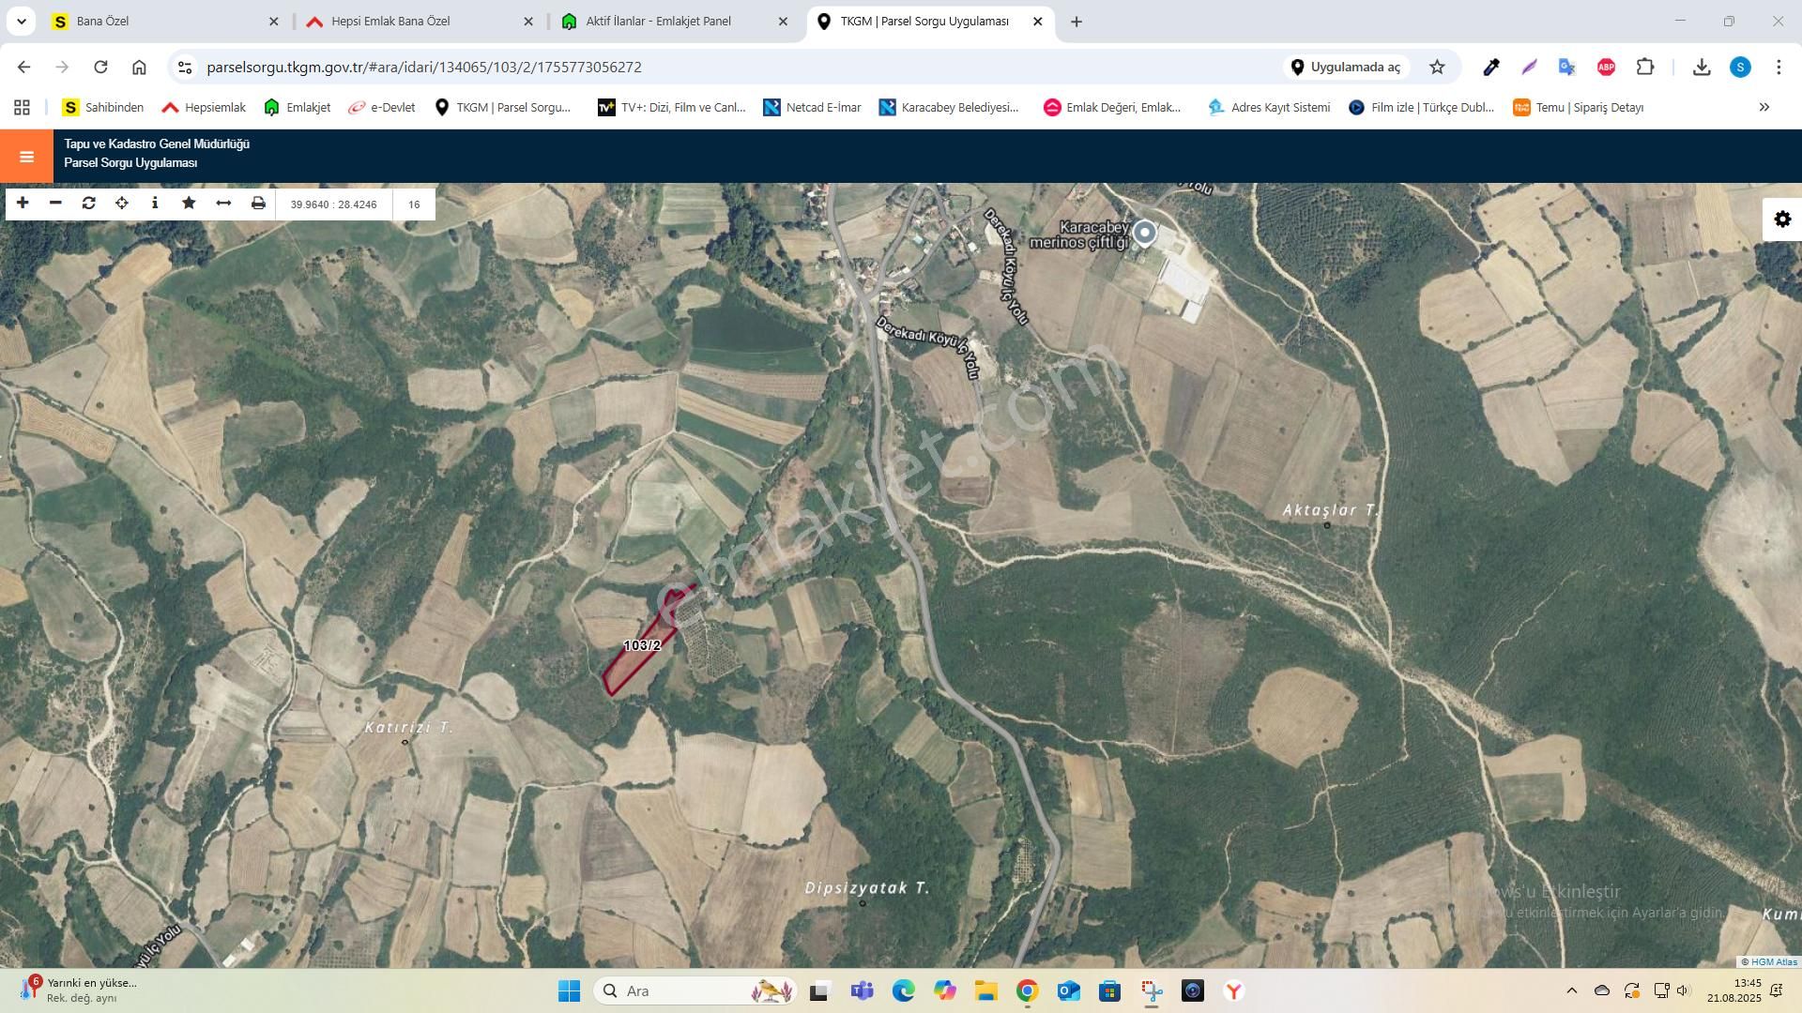Open a new browser tab
The image size is (1802, 1013).
(x=1077, y=22)
